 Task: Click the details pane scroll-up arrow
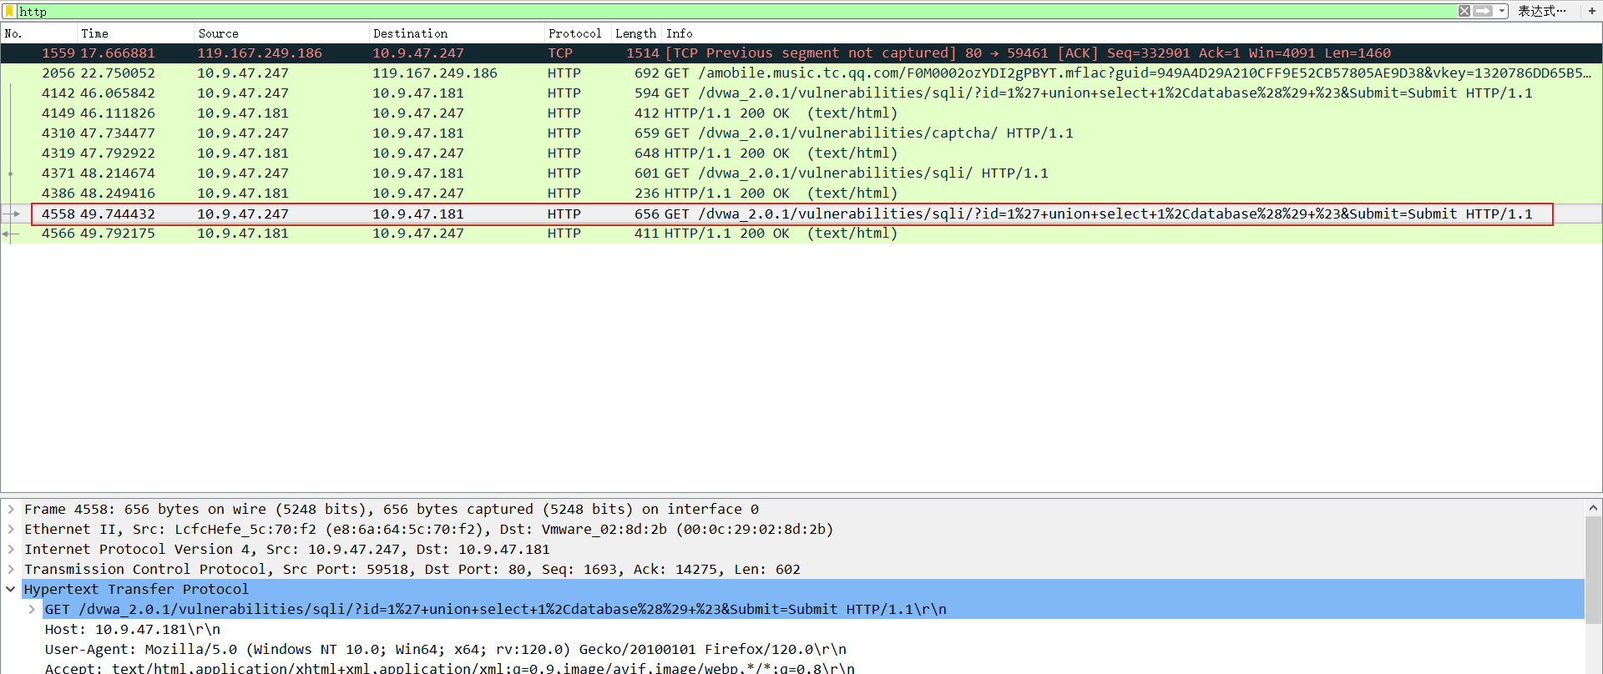click(1593, 507)
